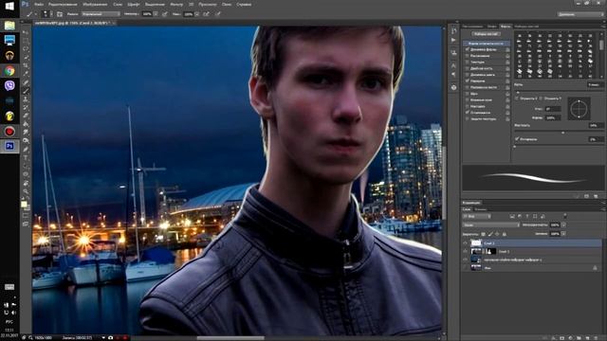Toggle visibility of the masked Слой 1 layer
The height and width of the screenshot is (341, 607).
point(465,251)
